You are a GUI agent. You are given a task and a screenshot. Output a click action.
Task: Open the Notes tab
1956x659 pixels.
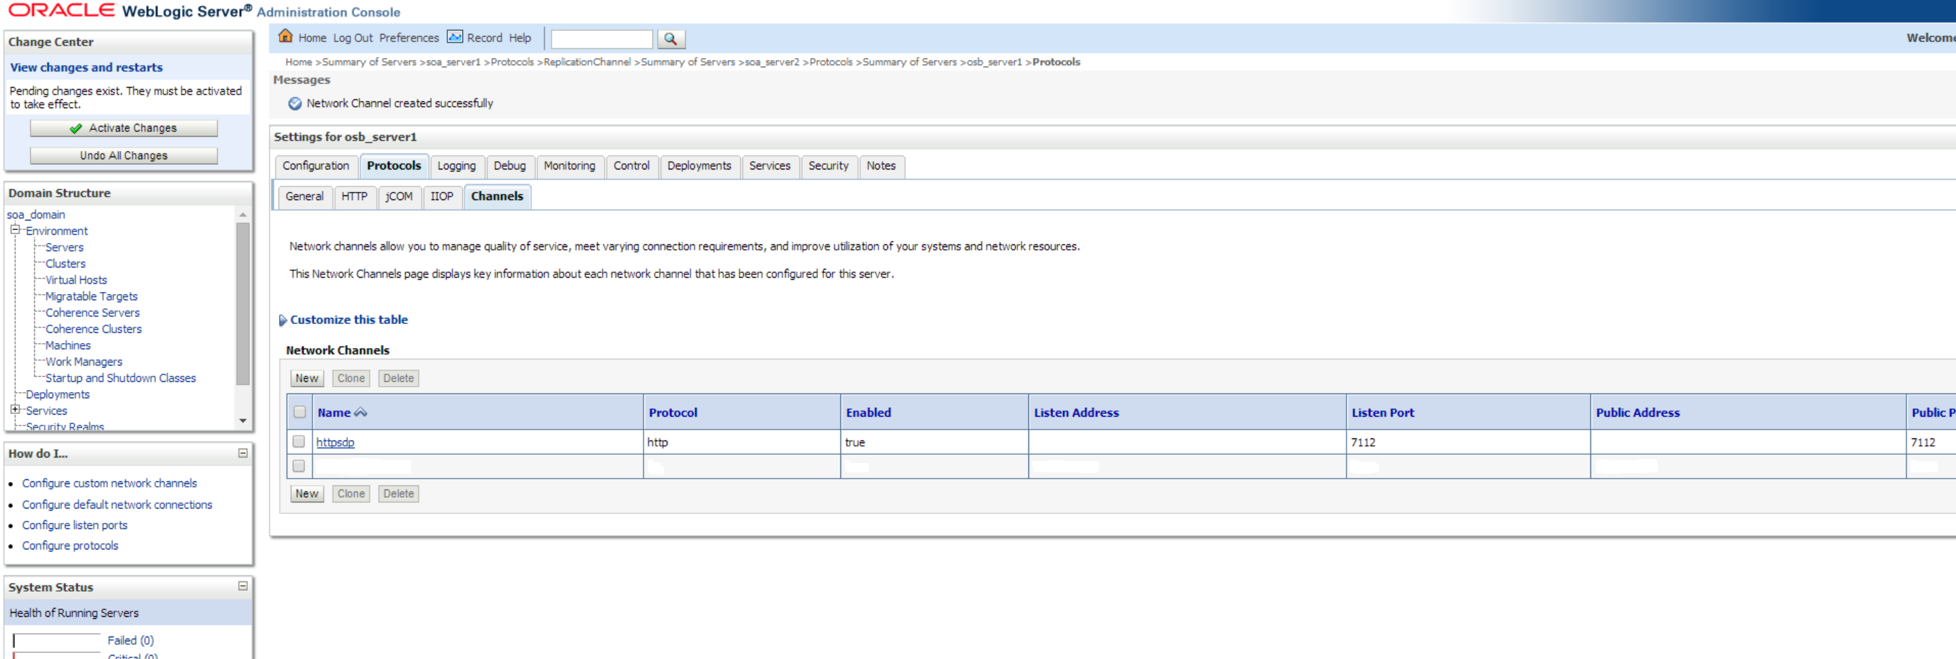click(x=881, y=166)
